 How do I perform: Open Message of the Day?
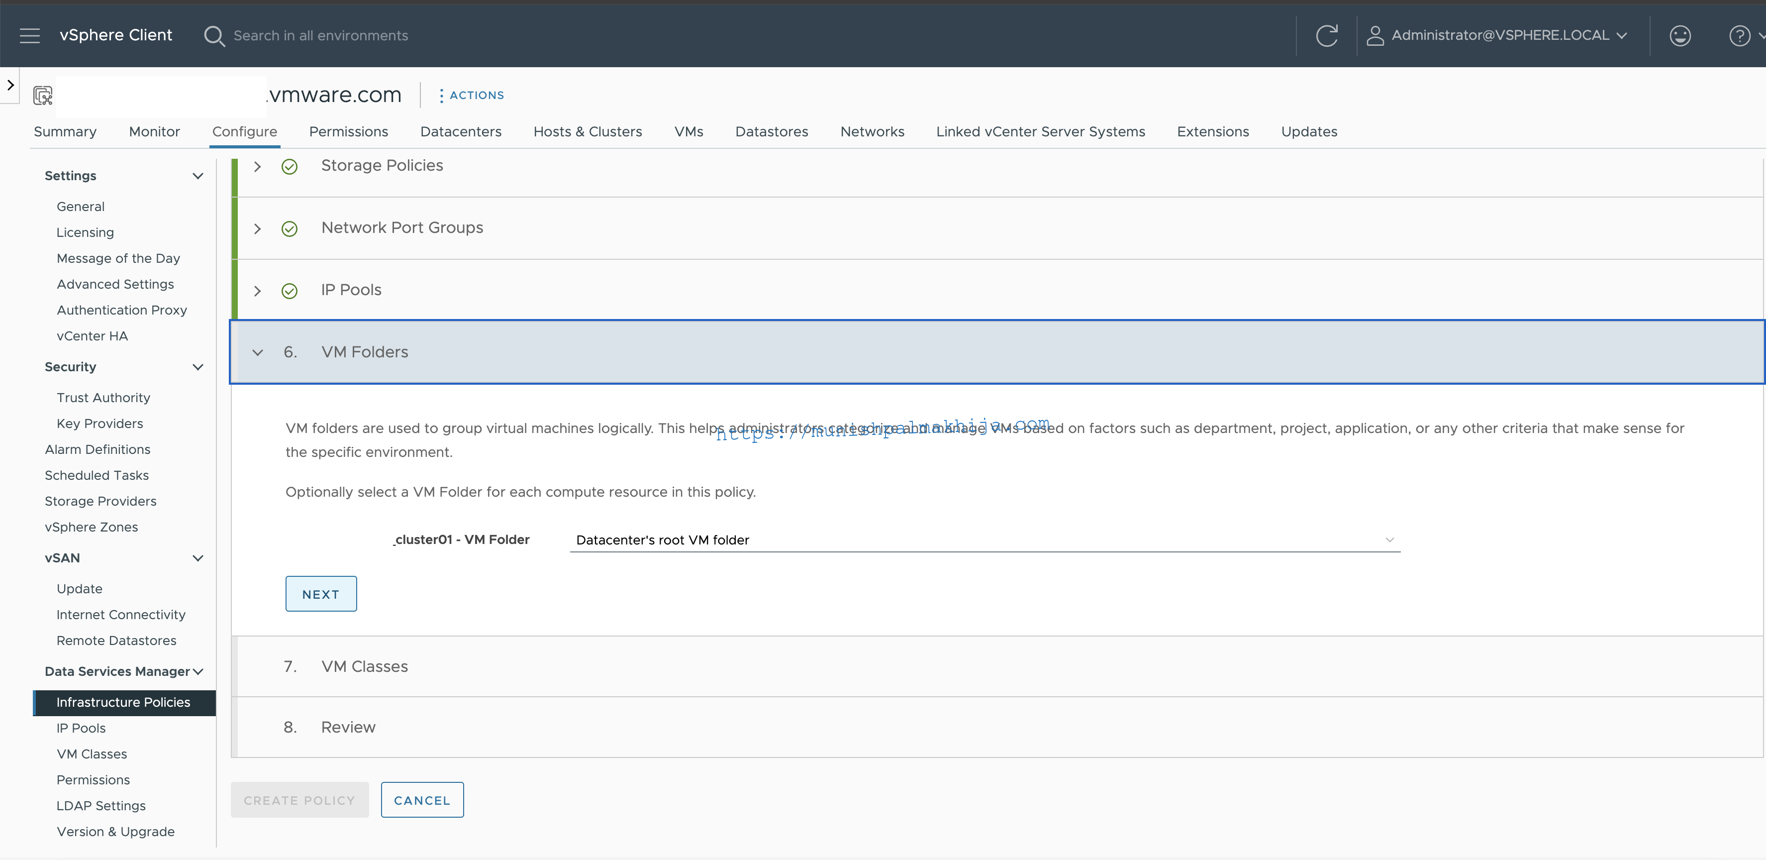tap(118, 259)
